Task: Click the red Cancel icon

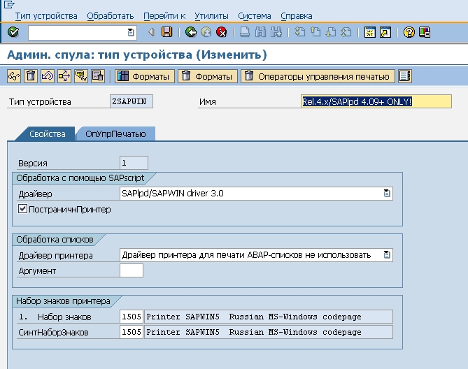Action: [222, 32]
